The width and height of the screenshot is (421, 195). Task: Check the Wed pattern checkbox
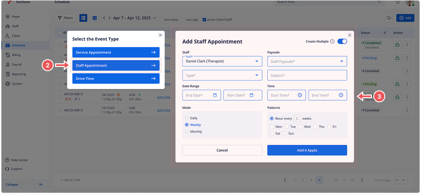[x=300, y=127]
